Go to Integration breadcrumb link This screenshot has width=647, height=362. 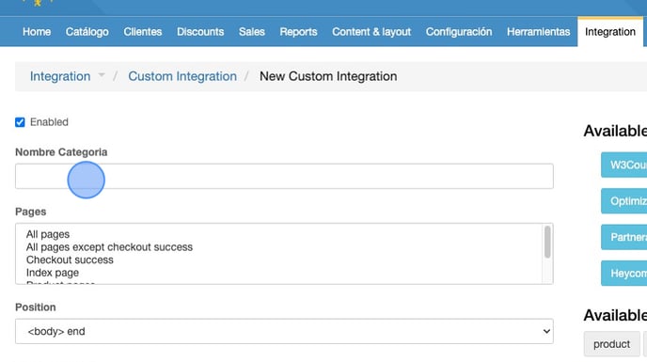pos(60,76)
